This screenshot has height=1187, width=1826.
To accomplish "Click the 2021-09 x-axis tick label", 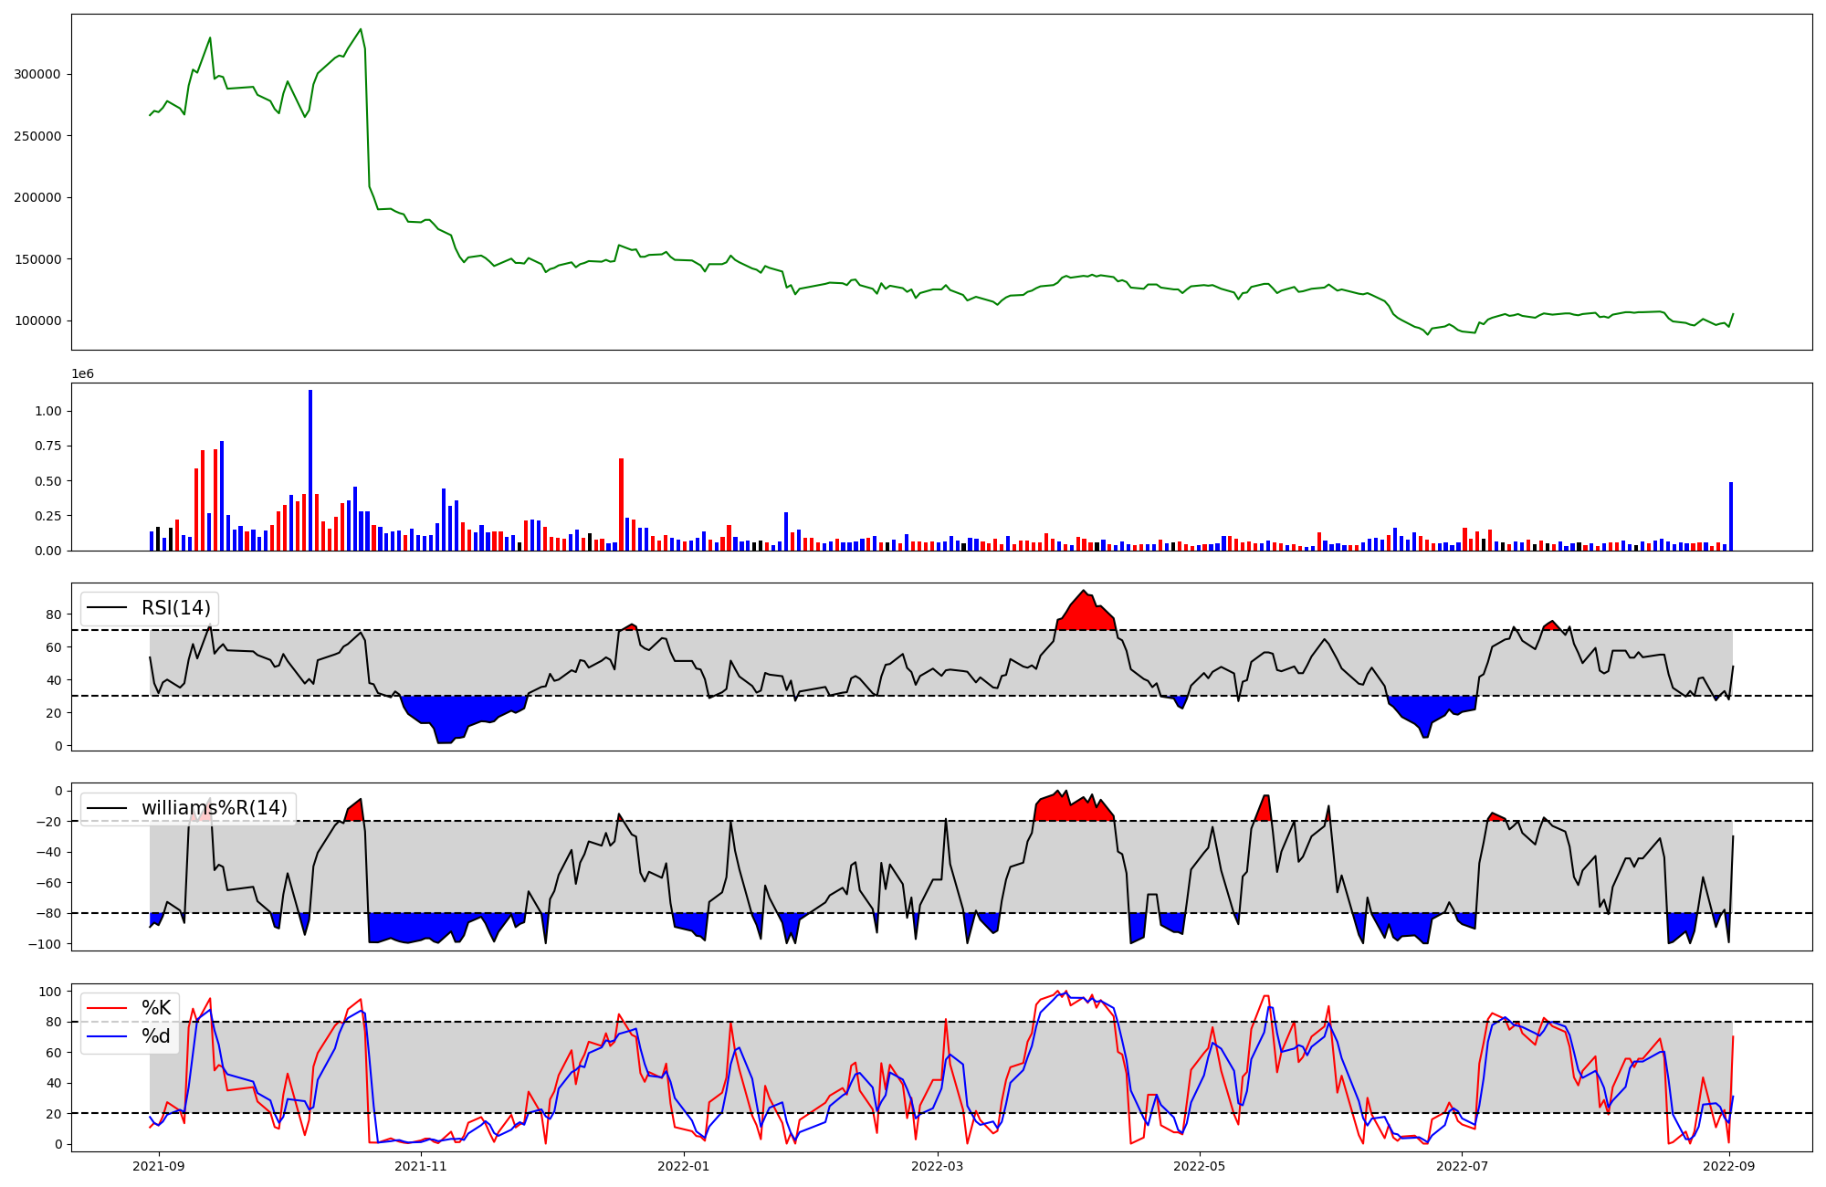I will tap(159, 1166).
